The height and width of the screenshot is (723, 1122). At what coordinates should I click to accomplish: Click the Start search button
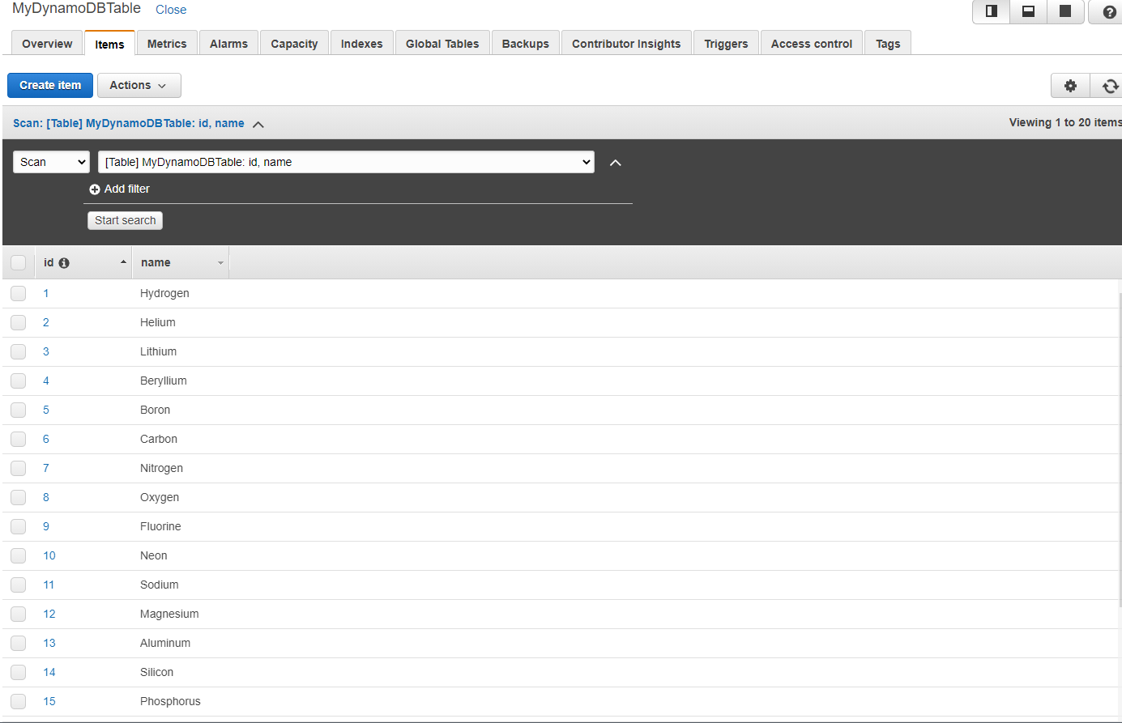click(125, 220)
